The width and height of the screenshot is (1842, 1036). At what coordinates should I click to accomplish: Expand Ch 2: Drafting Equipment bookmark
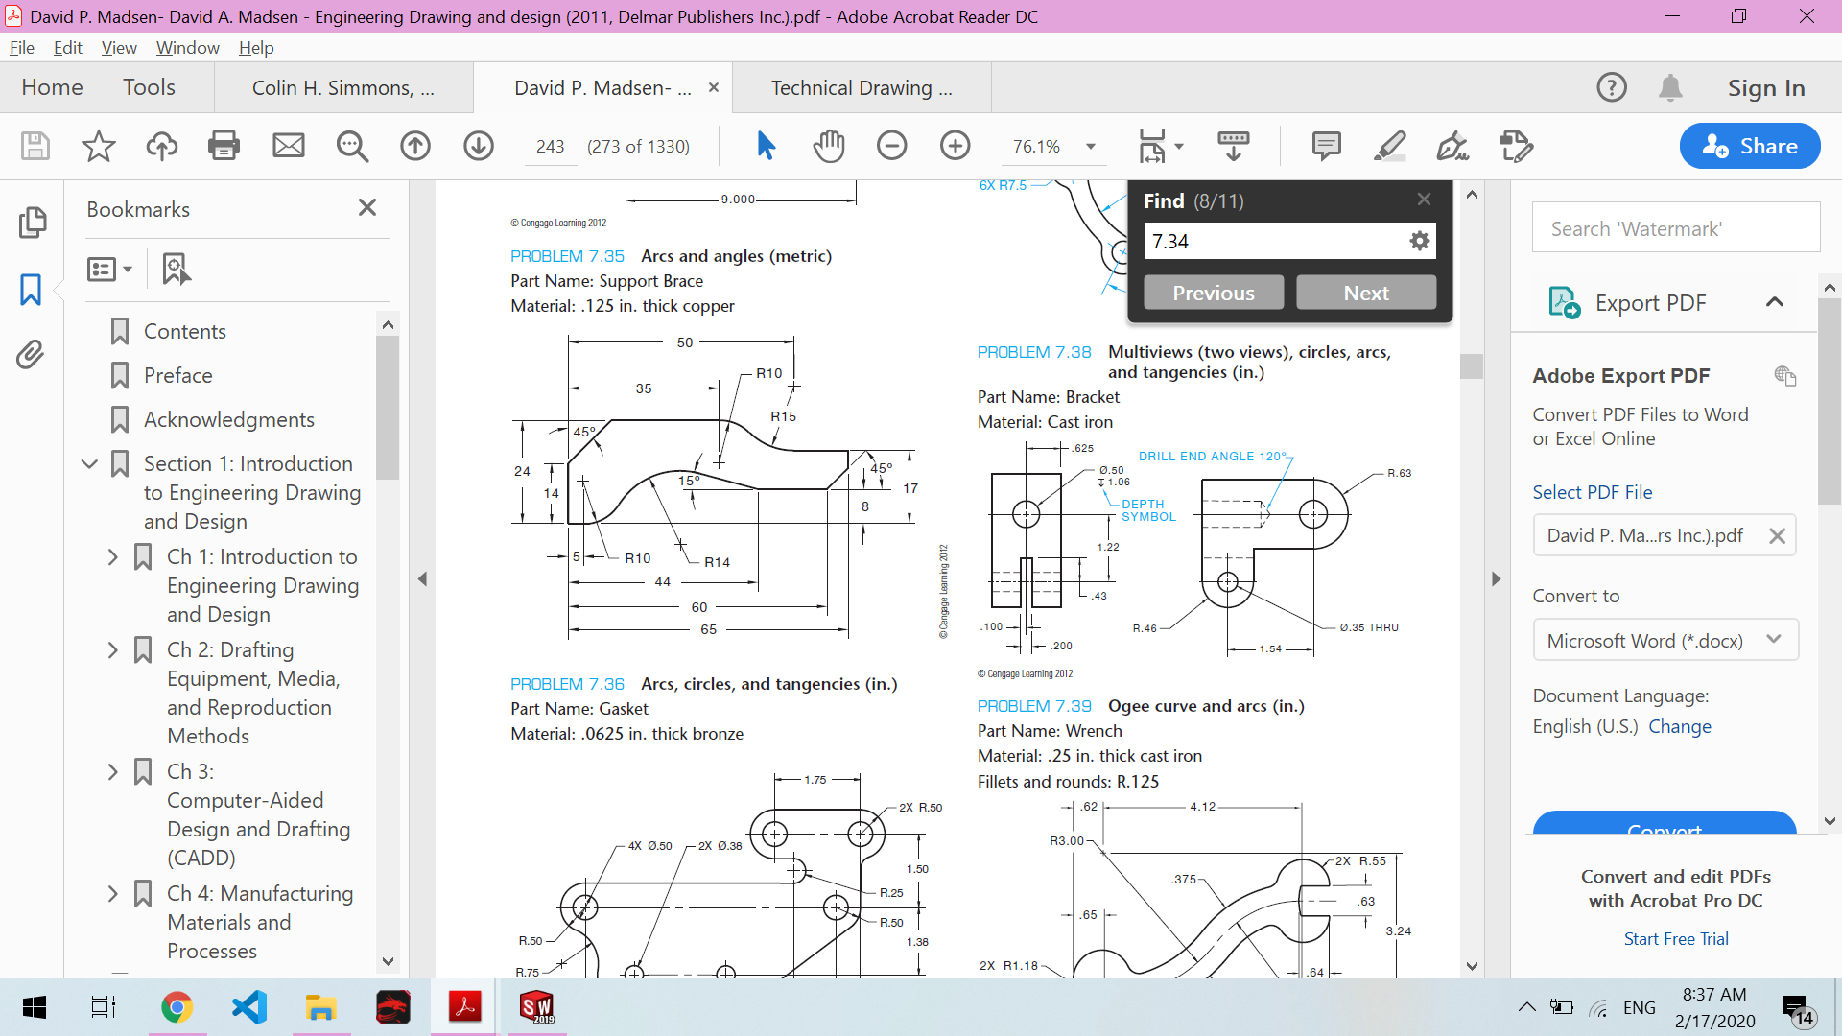[x=113, y=650]
